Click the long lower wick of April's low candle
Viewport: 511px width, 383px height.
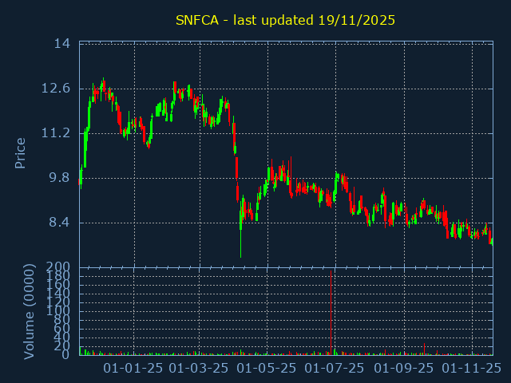click(x=240, y=243)
